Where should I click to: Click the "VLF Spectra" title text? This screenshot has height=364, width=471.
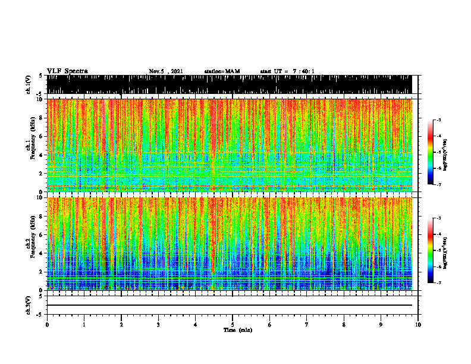click(x=67, y=71)
